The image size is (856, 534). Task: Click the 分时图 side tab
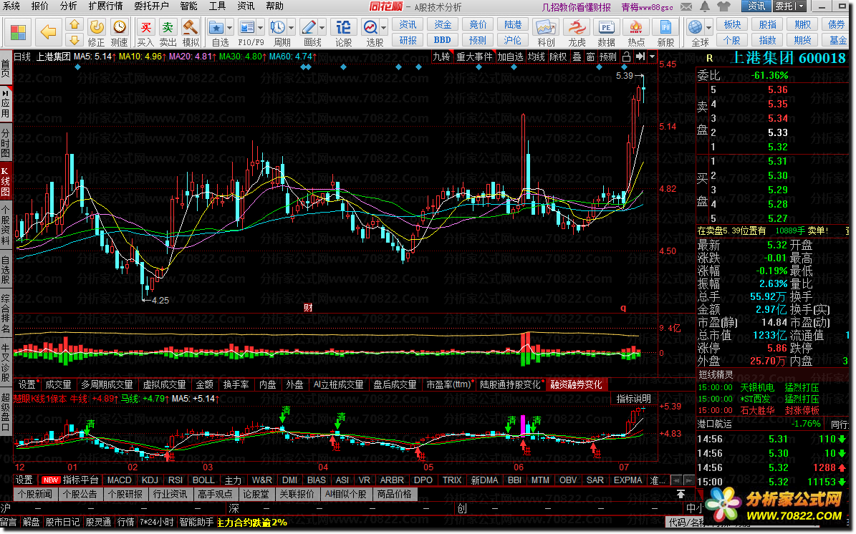tap(6, 143)
